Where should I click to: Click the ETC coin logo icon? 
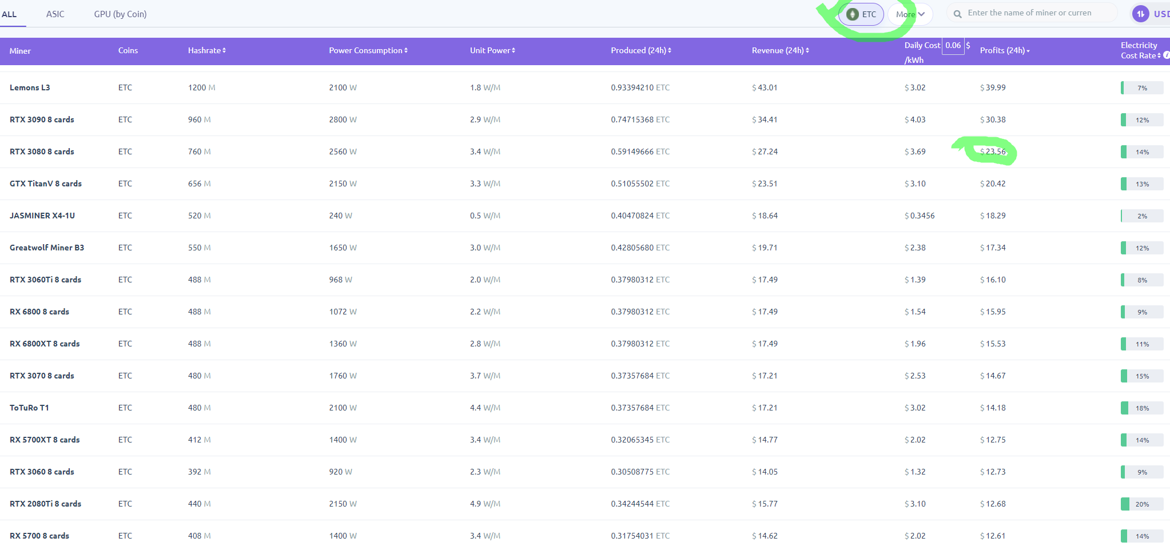point(852,14)
